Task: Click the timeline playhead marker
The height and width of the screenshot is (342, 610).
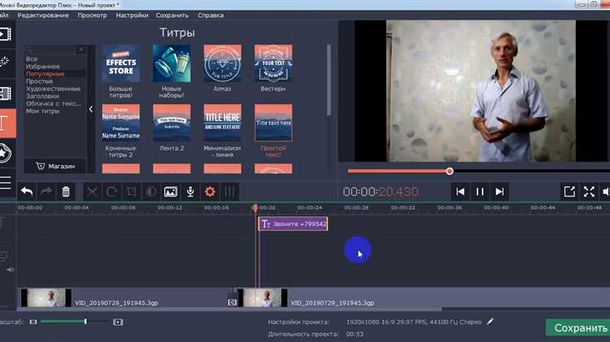Action: (255, 208)
